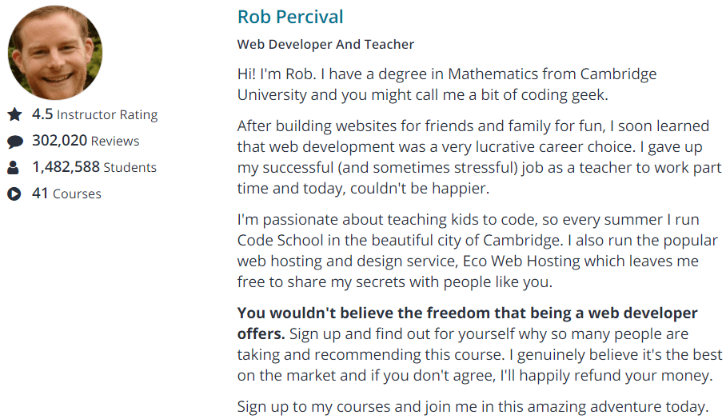Click the "Instructor Rating" label

coord(107,114)
